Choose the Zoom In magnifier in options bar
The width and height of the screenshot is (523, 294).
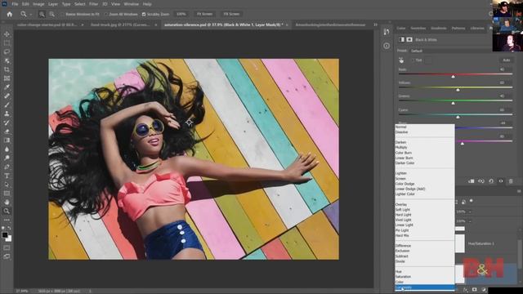click(x=42, y=14)
